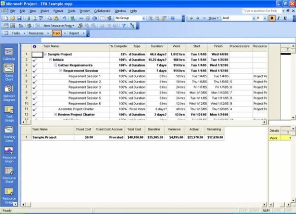The image size is (296, 214).
Task: Collapse the Review Project Charter summary task
Action: 55,115
